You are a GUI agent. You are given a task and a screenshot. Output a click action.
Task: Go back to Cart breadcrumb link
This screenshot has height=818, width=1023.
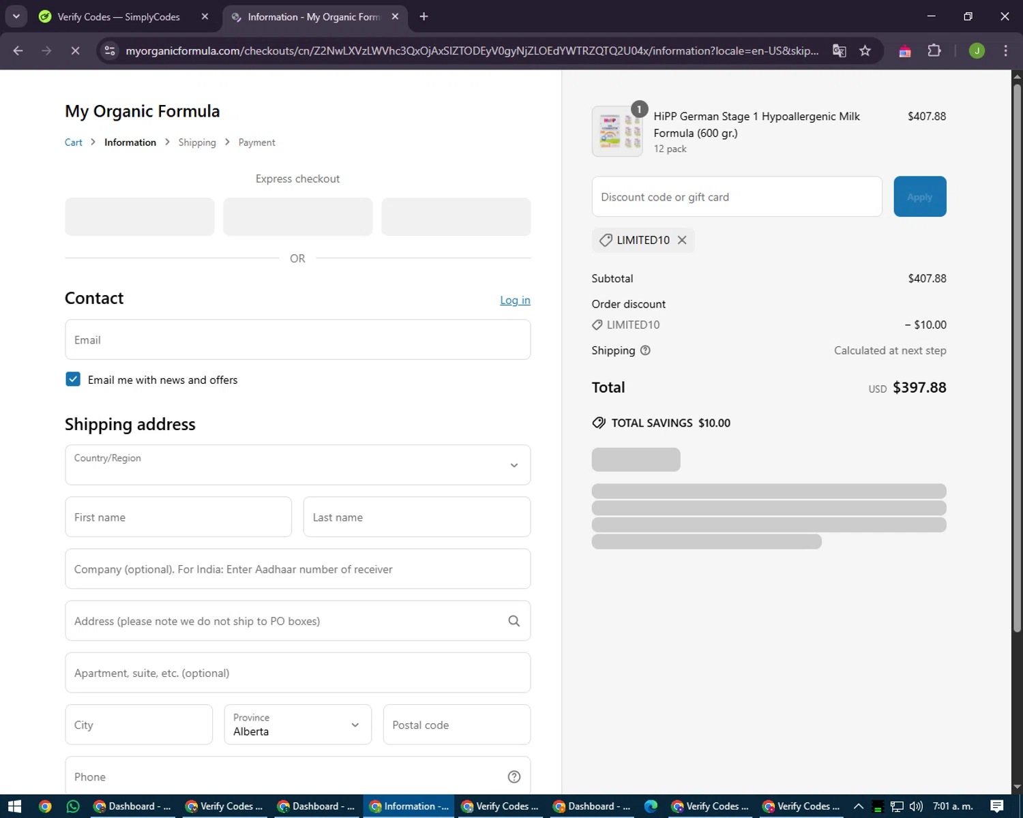click(73, 142)
